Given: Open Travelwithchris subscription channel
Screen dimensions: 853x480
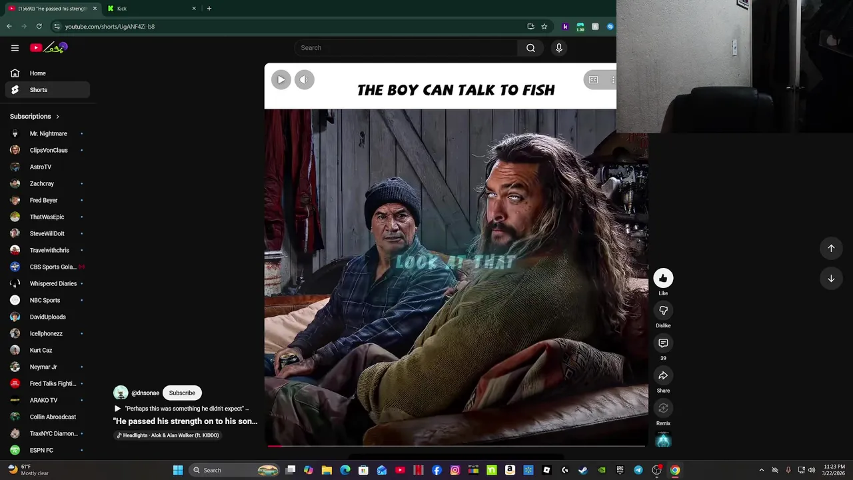Looking at the screenshot, I should (x=47, y=250).
